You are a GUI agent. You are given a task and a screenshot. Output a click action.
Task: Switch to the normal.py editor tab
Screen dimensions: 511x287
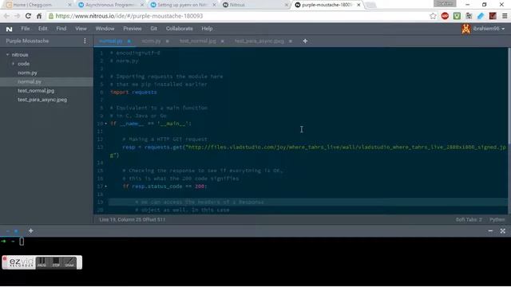111,41
